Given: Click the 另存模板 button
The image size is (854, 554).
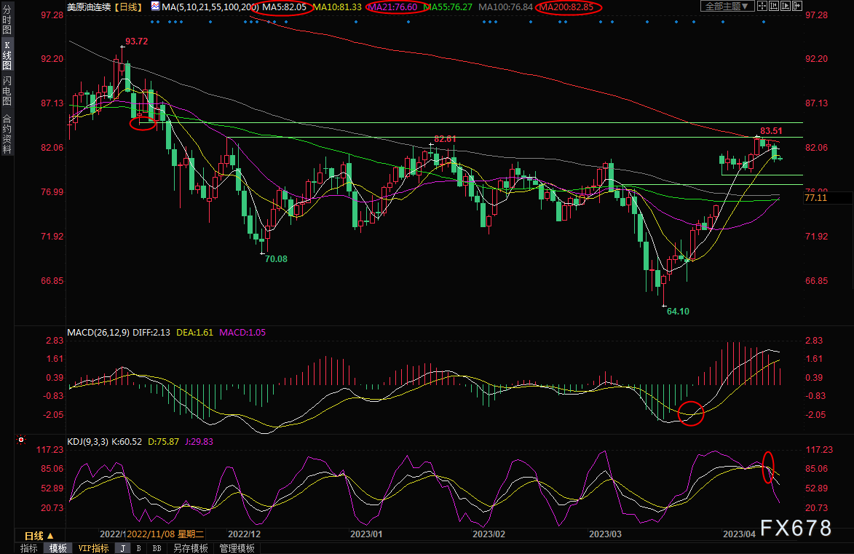Looking at the screenshot, I should click(x=191, y=548).
